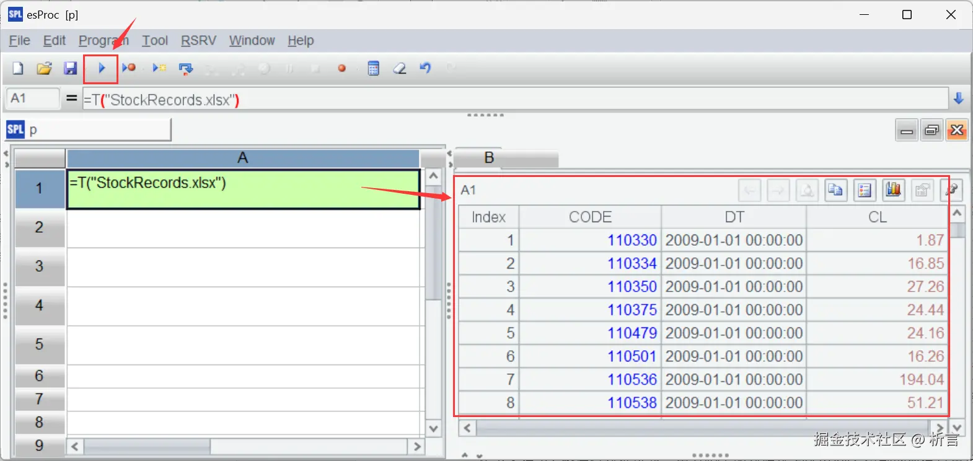
Task: Click the DT column header in result table
Action: pyautogui.click(x=734, y=217)
